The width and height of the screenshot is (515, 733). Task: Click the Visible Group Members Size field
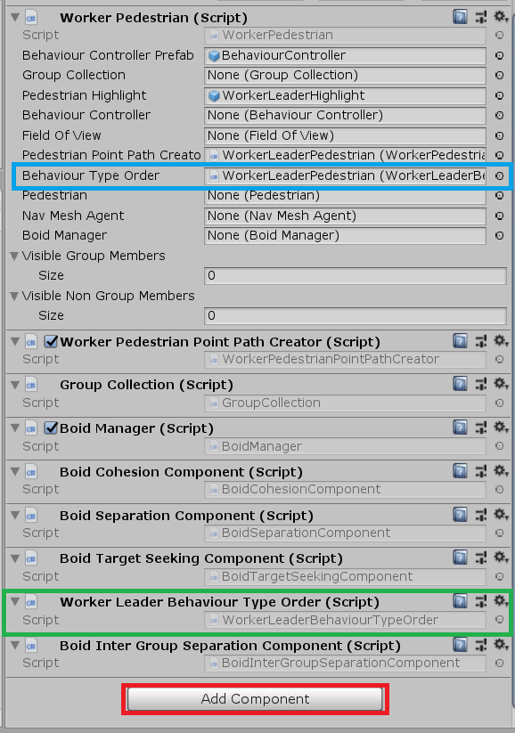click(x=356, y=276)
